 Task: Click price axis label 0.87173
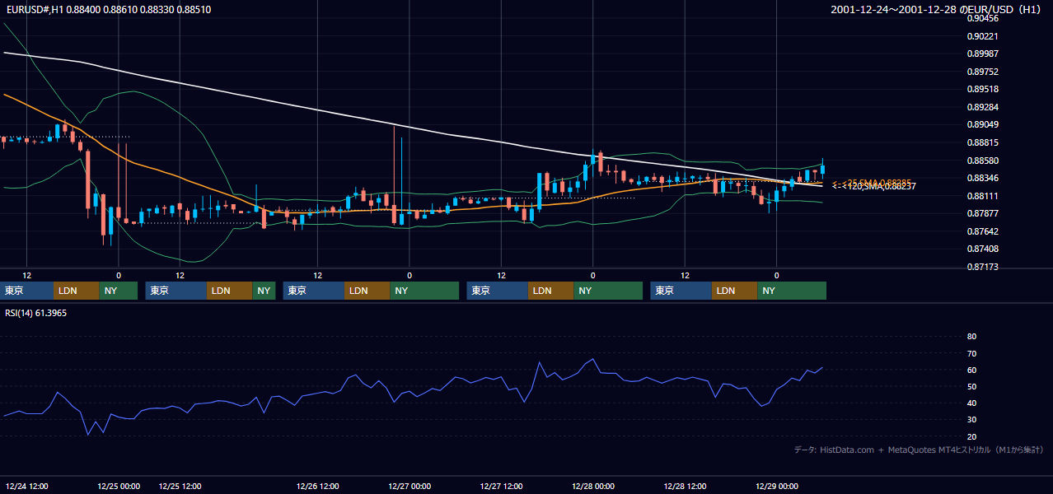pos(983,267)
